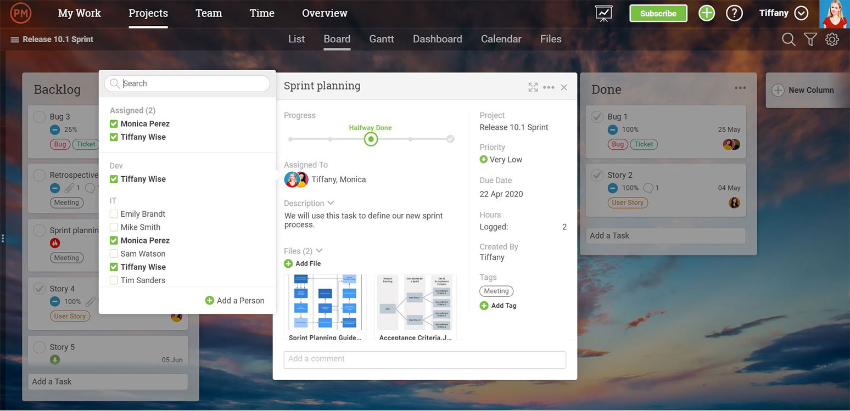Switch to the Gantt view tab
This screenshot has width=850, height=411.
point(382,39)
